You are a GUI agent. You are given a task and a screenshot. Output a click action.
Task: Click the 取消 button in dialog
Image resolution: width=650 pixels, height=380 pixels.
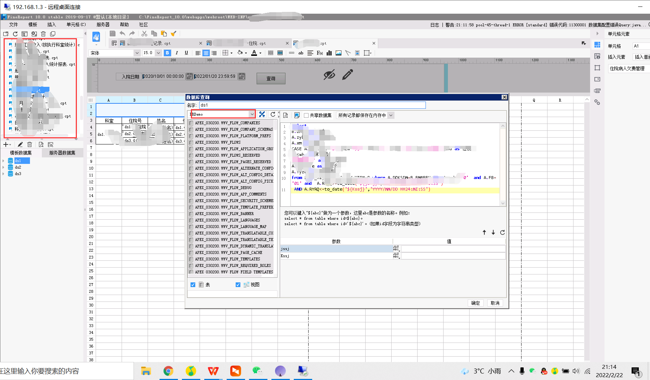tap(495, 303)
